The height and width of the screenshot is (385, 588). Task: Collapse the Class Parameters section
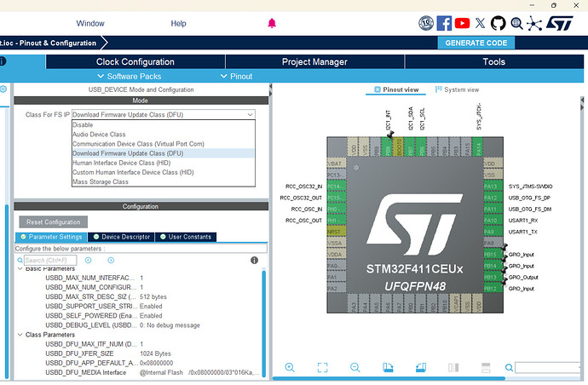[20, 335]
